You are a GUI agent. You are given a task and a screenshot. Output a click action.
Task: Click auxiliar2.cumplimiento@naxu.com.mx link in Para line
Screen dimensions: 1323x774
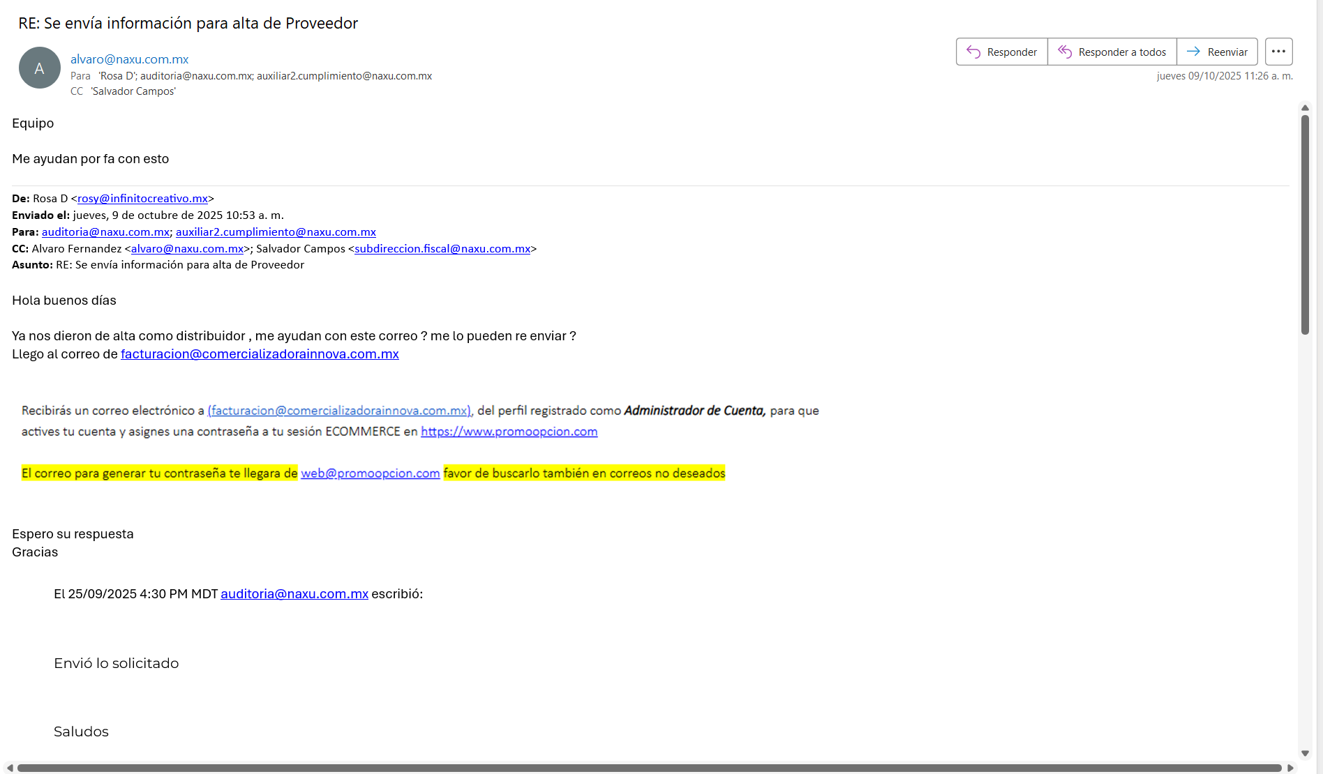[276, 232]
